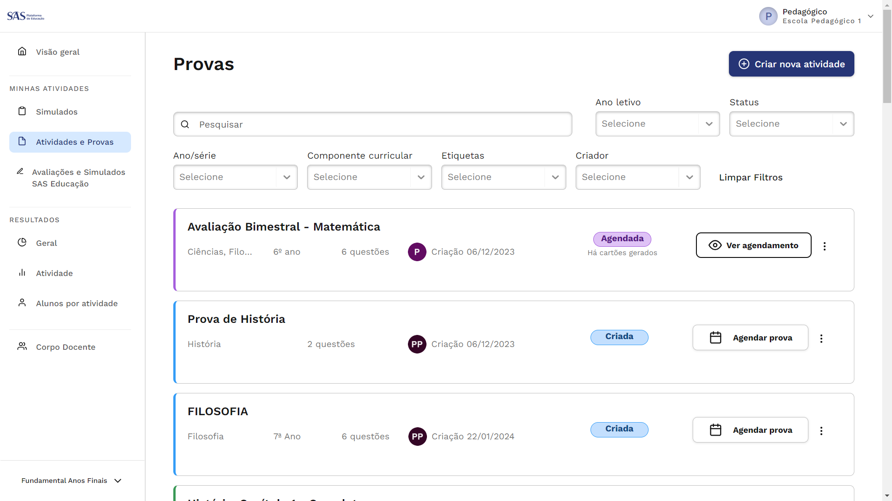Click the SAS Plataforma de Educação logo
This screenshot has width=892, height=501.
click(26, 16)
